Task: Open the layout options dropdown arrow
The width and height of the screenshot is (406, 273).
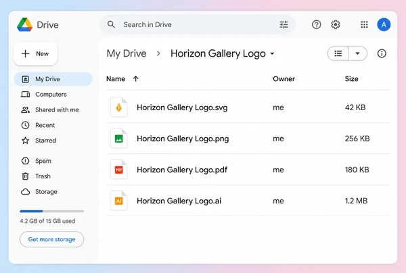Action: pyautogui.click(x=357, y=53)
